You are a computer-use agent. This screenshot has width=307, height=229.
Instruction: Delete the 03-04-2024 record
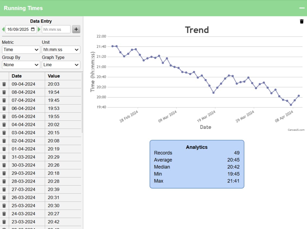4,133
